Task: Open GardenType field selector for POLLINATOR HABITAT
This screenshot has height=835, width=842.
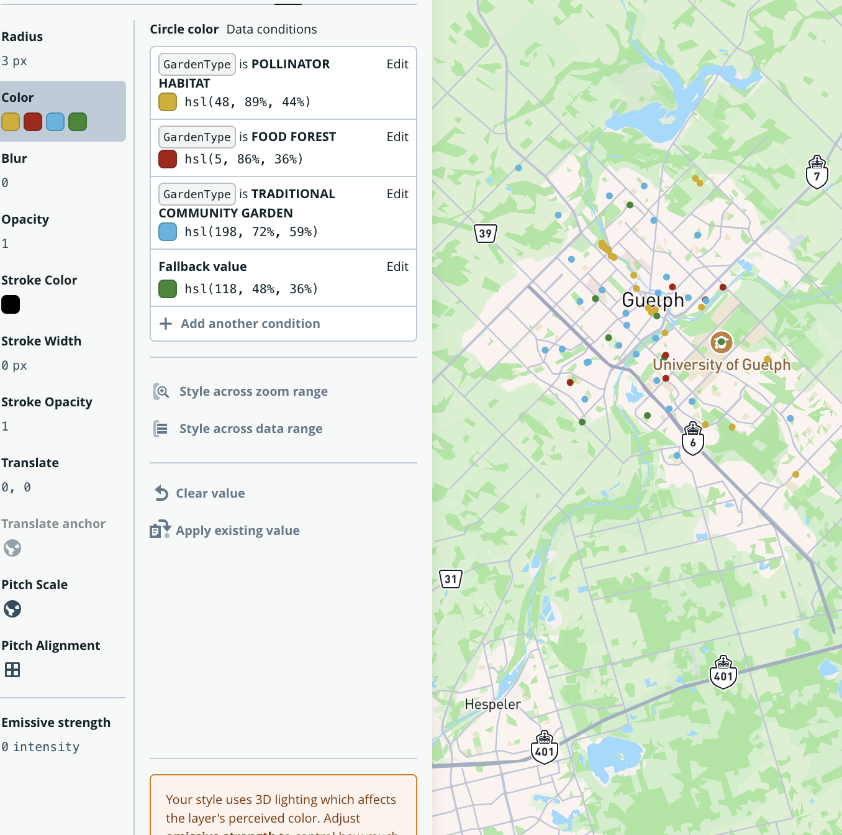Action: coord(197,64)
